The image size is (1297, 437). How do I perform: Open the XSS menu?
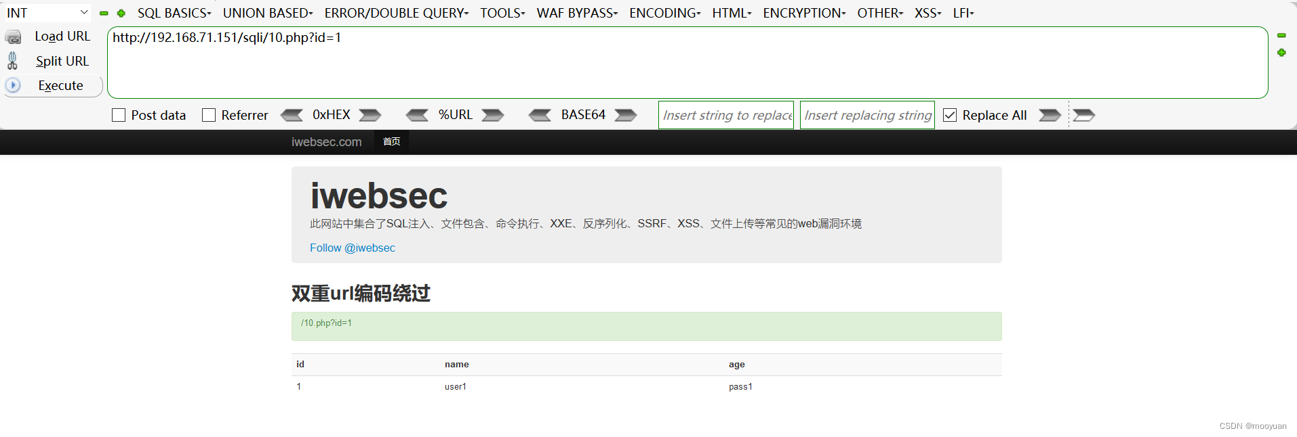[927, 13]
